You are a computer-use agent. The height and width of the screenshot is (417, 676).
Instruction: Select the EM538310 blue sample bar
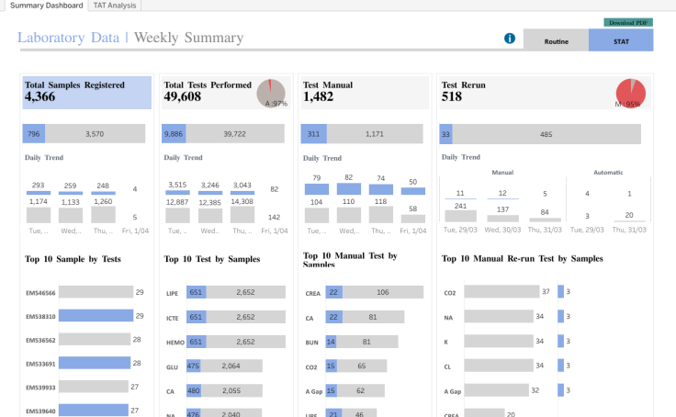[x=96, y=316]
